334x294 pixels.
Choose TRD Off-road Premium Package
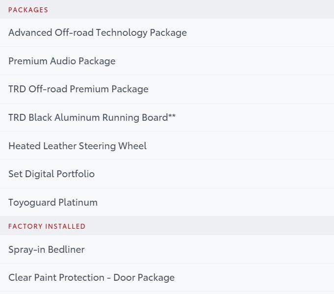coord(78,89)
